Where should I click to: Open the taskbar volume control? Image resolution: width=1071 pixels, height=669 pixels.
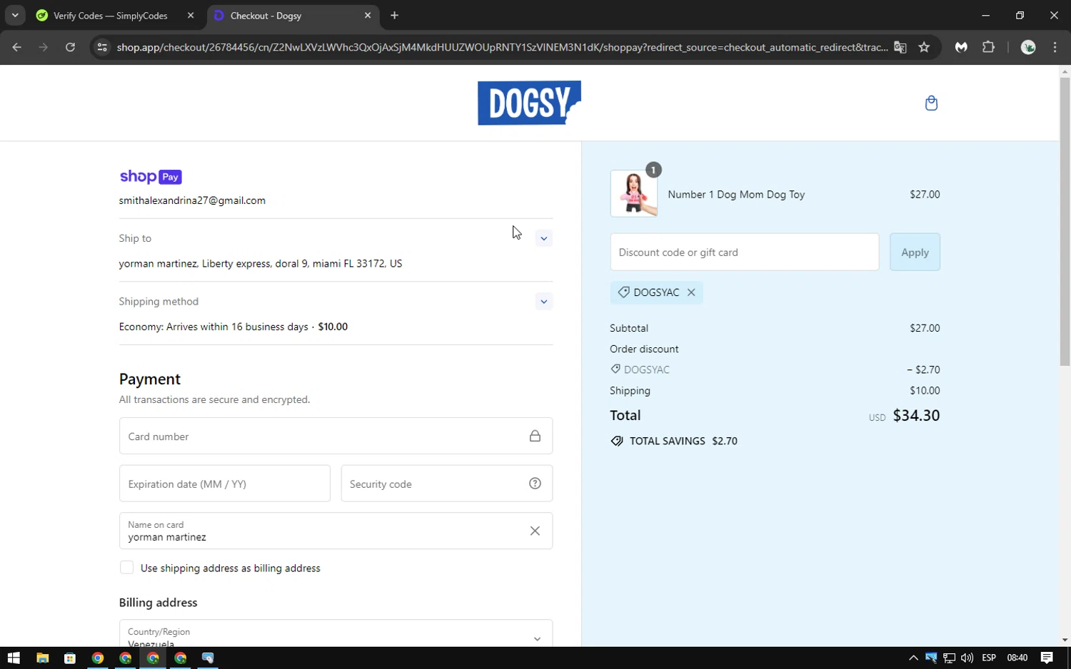(x=967, y=658)
